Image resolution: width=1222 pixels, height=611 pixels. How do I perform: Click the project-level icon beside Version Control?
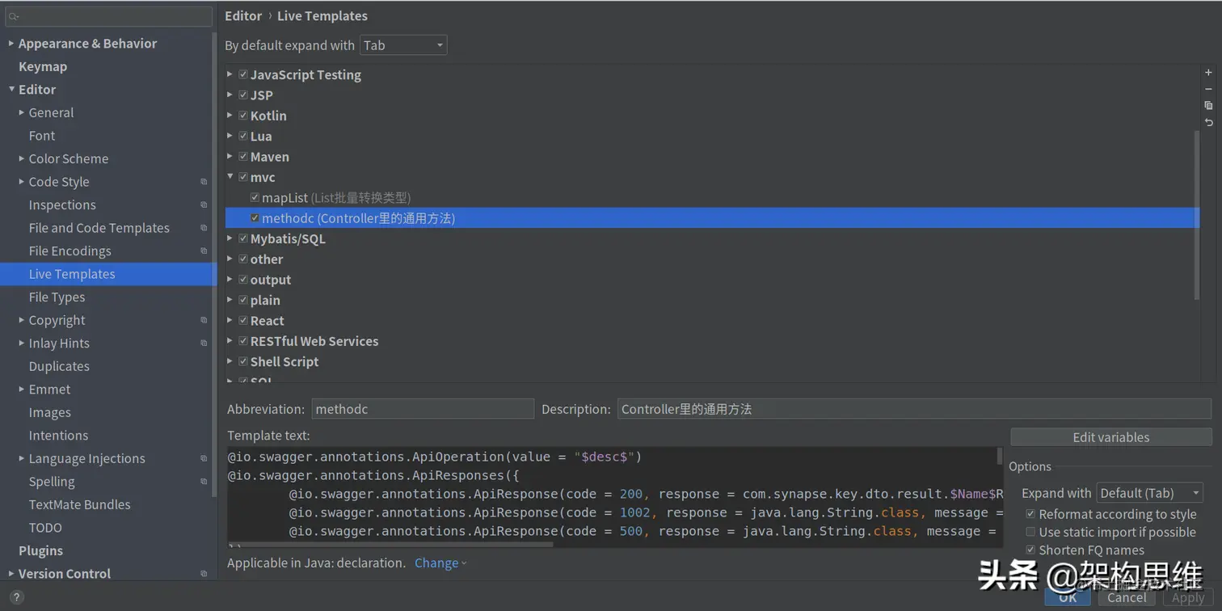204,574
